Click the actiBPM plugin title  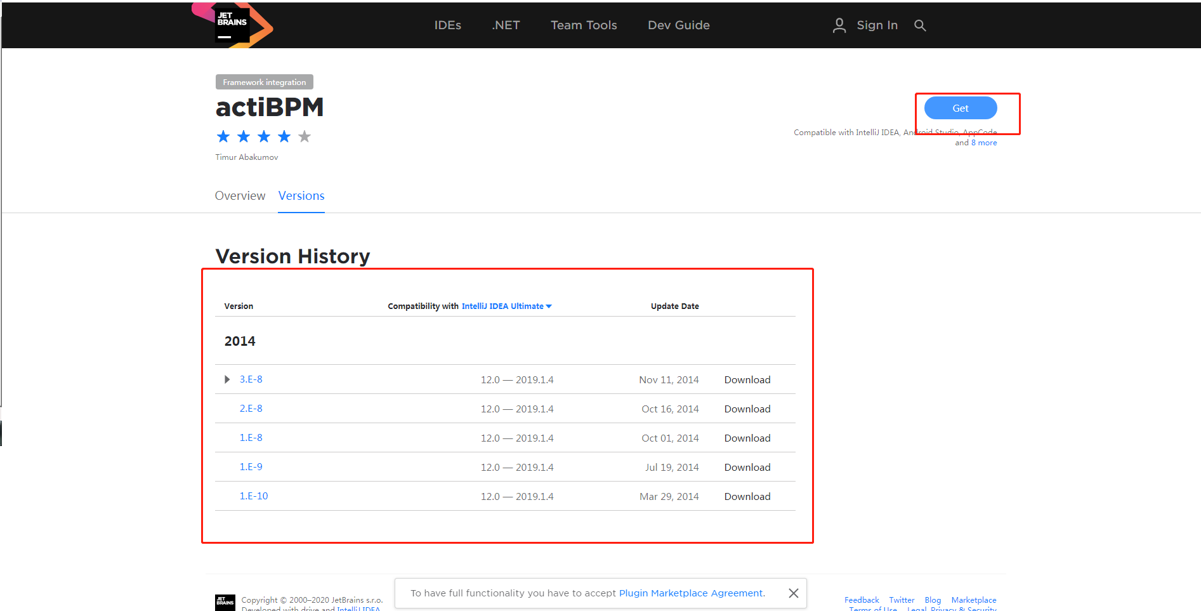270,107
